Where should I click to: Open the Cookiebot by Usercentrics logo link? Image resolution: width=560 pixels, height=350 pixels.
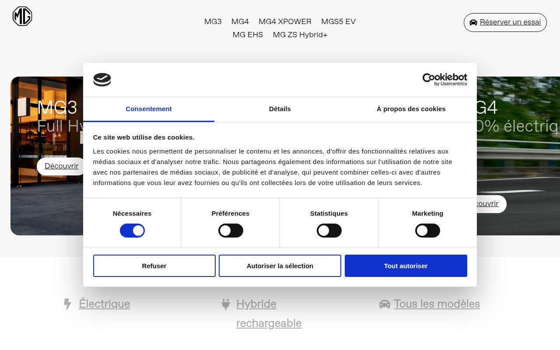(444, 80)
